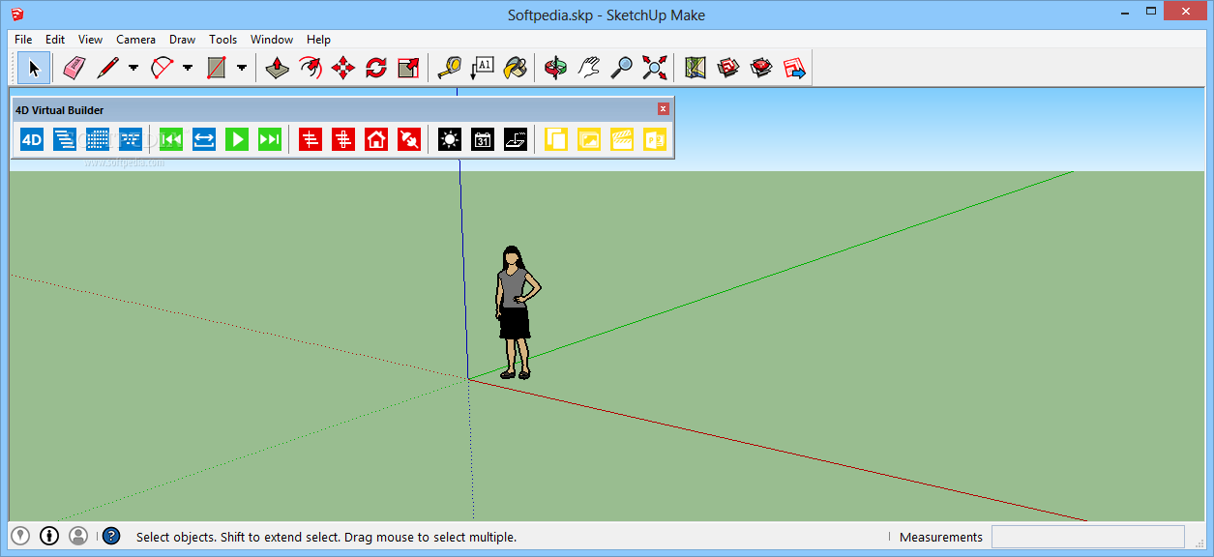Click the yellow picture export icon
This screenshot has height=557, width=1214.
(x=589, y=139)
